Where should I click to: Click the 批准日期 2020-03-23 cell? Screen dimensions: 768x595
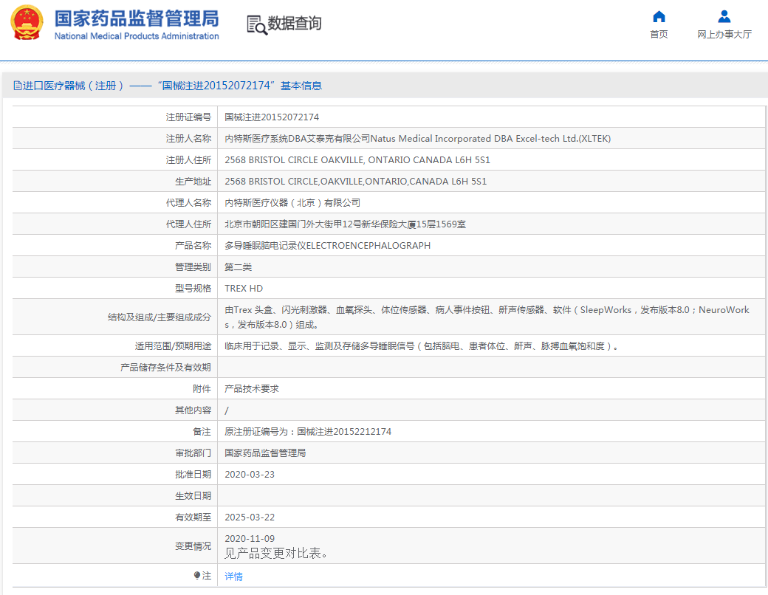pyautogui.click(x=250, y=474)
